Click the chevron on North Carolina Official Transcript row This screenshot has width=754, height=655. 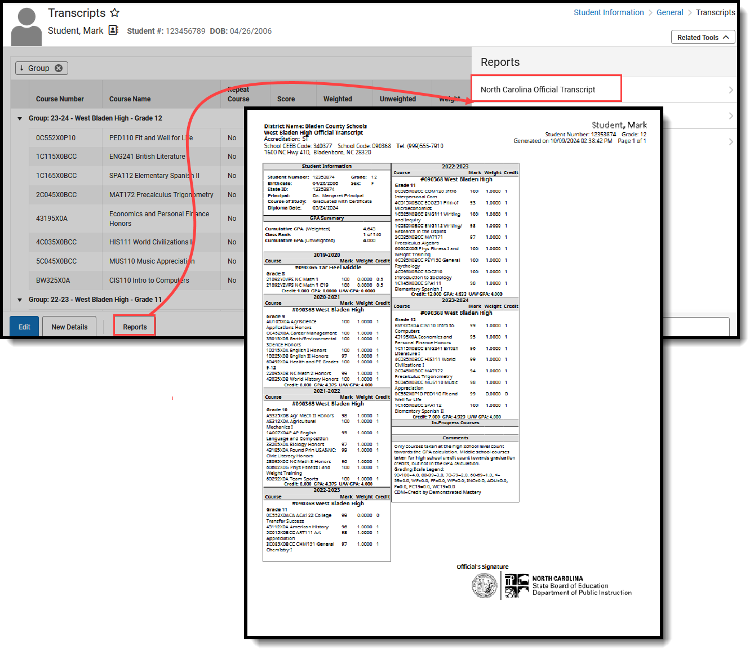click(x=731, y=90)
